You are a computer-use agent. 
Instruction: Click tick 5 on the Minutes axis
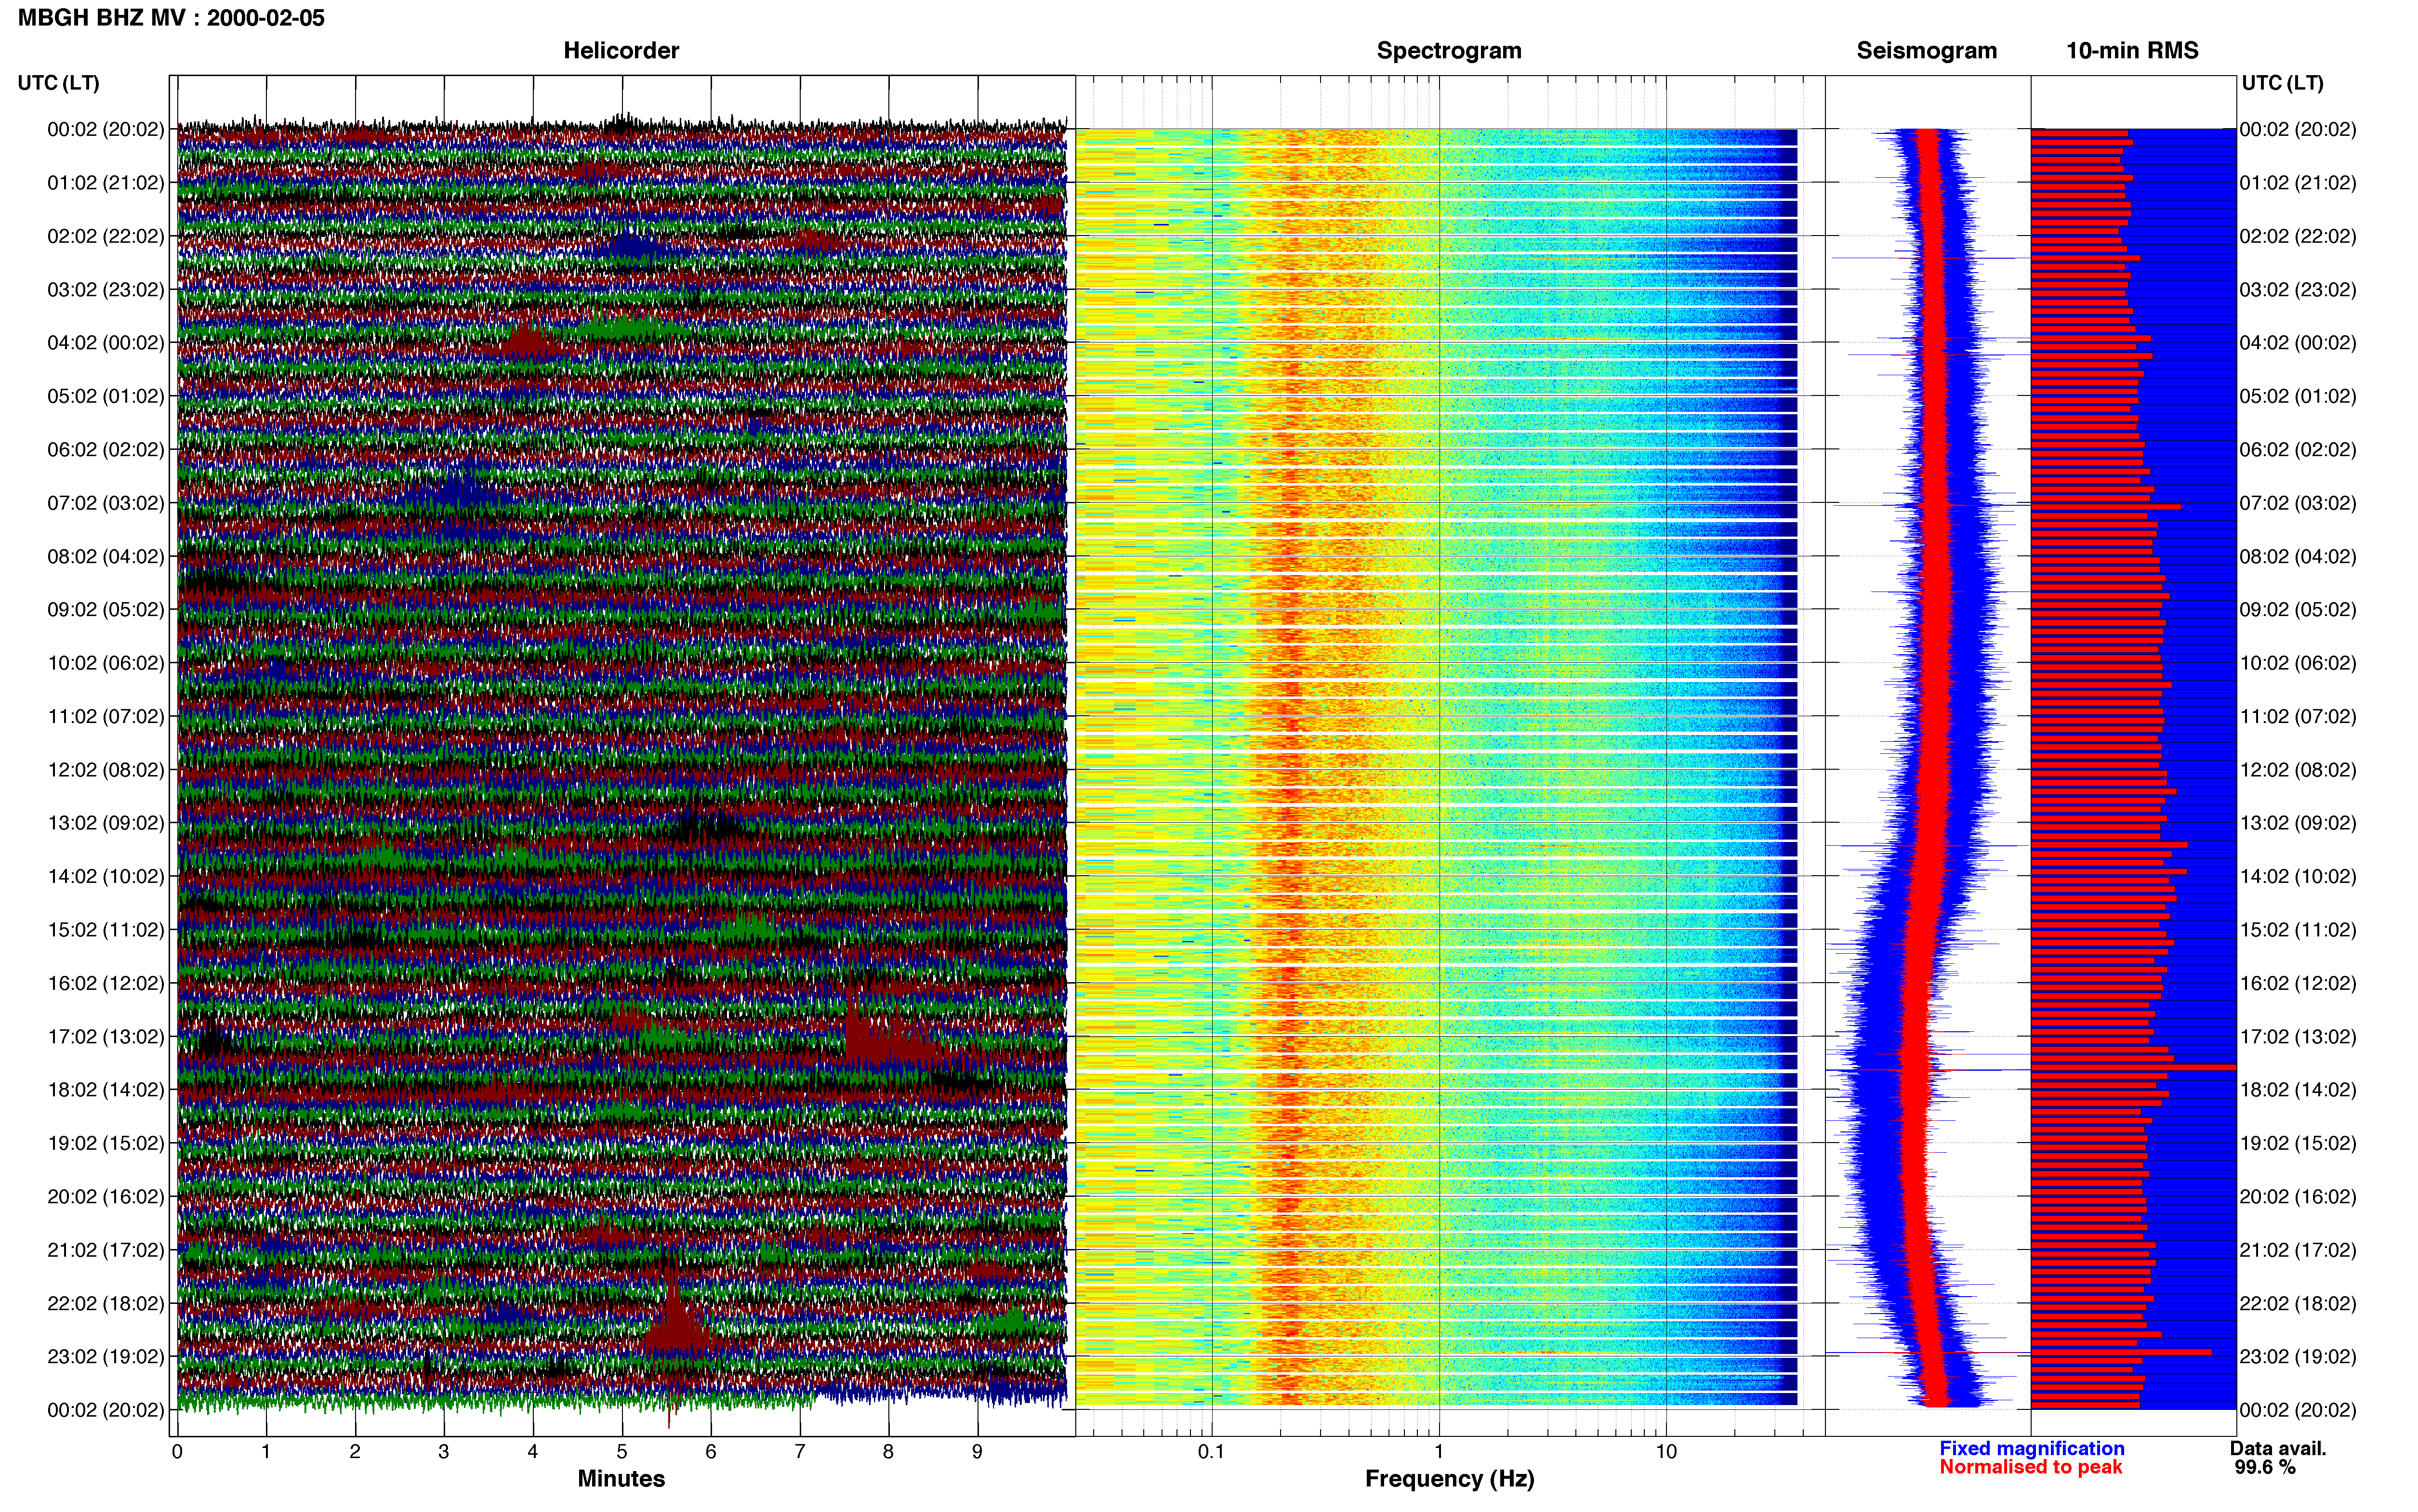pyautogui.click(x=622, y=1452)
